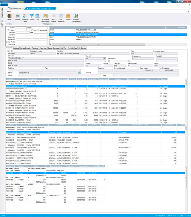Click the Cerrar toolbar icon

coord(9,17)
